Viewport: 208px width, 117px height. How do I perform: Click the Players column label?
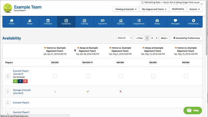[9, 62]
